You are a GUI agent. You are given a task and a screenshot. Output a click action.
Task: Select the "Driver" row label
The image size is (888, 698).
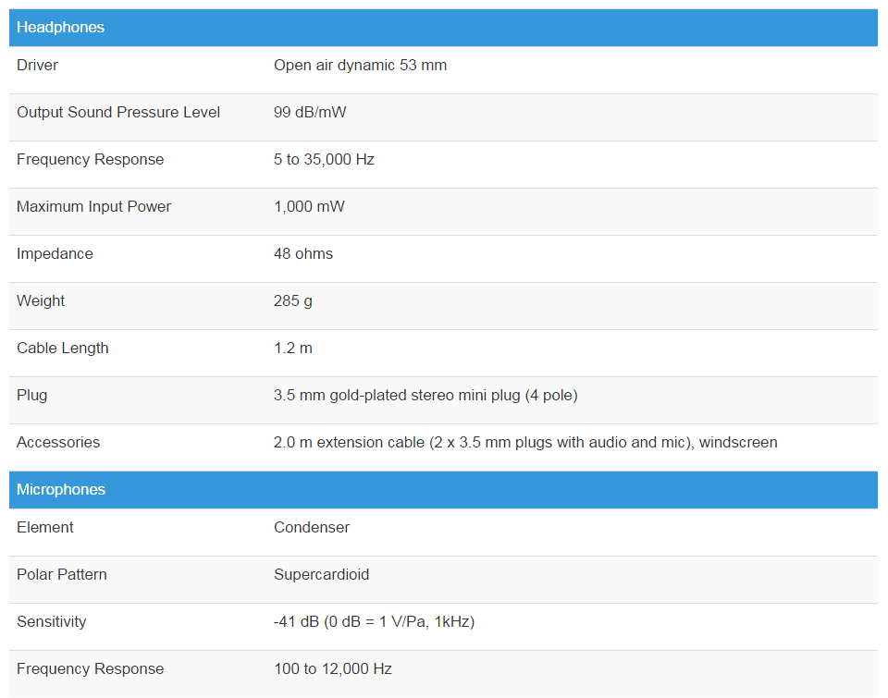pyautogui.click(x=37, y=65)
